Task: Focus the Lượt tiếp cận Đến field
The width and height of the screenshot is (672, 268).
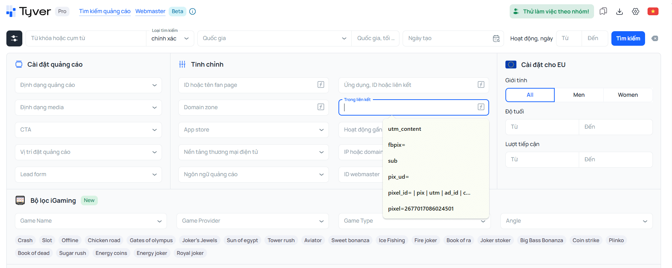Action: pos(616,160)
